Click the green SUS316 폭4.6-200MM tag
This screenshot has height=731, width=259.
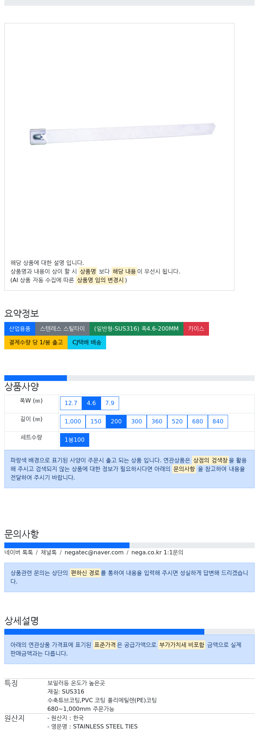click(136, 329)
